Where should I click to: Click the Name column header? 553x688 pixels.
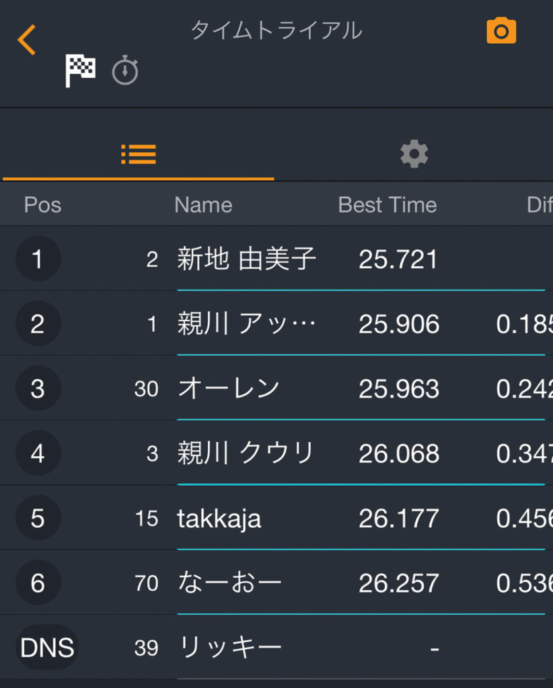point(203,205)
